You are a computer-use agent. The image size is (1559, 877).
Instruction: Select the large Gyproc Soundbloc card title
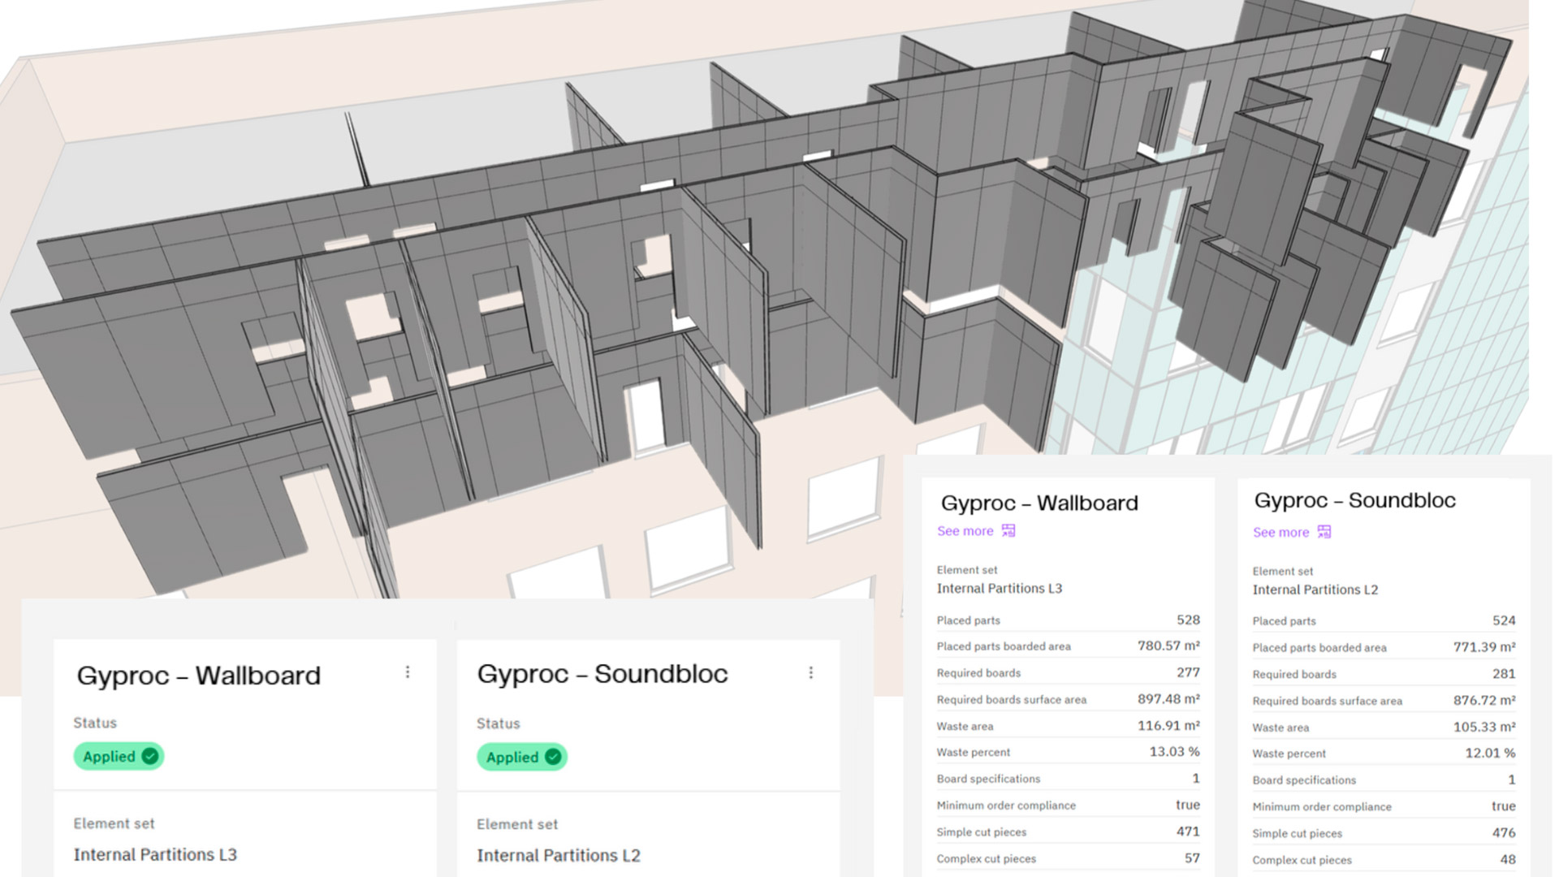tap(602, 674)
